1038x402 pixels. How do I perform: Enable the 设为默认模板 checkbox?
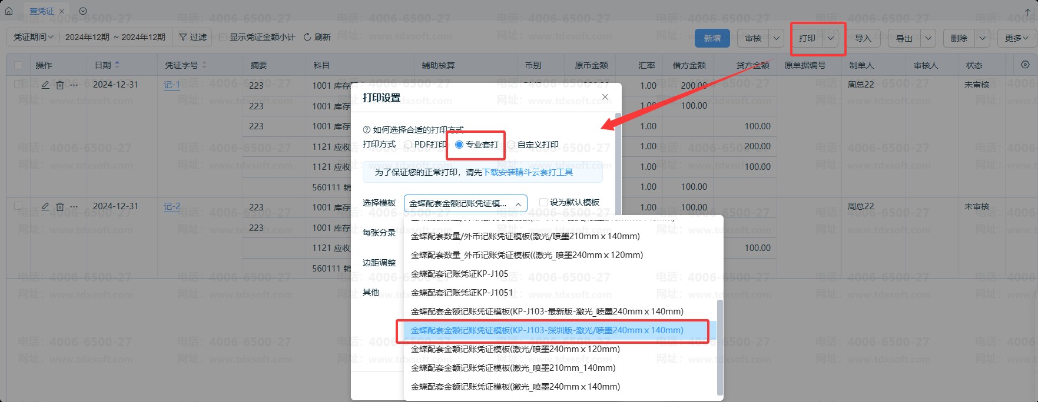click(543, 202)
